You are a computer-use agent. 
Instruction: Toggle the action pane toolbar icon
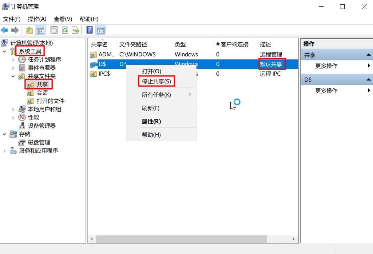click(101, 30)
